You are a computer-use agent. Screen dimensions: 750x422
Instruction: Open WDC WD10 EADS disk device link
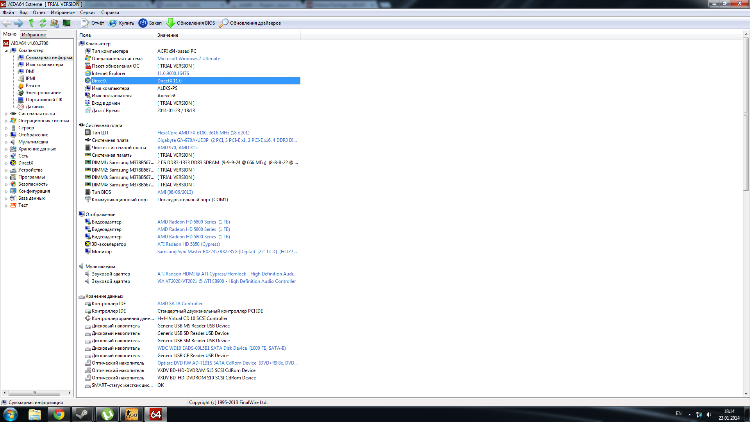221,348
